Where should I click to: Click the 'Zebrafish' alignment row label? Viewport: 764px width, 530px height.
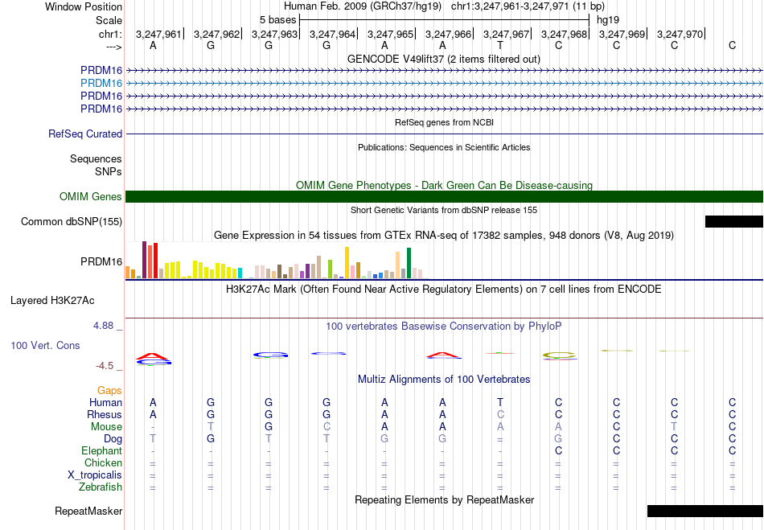(101, 487)
